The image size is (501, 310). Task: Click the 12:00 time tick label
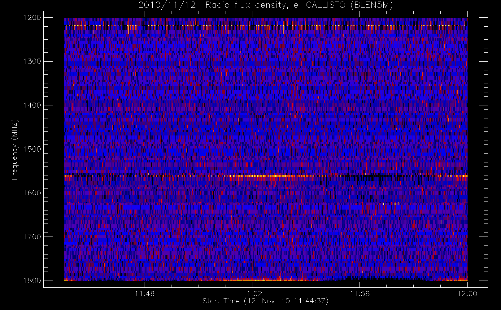[467, 294]
